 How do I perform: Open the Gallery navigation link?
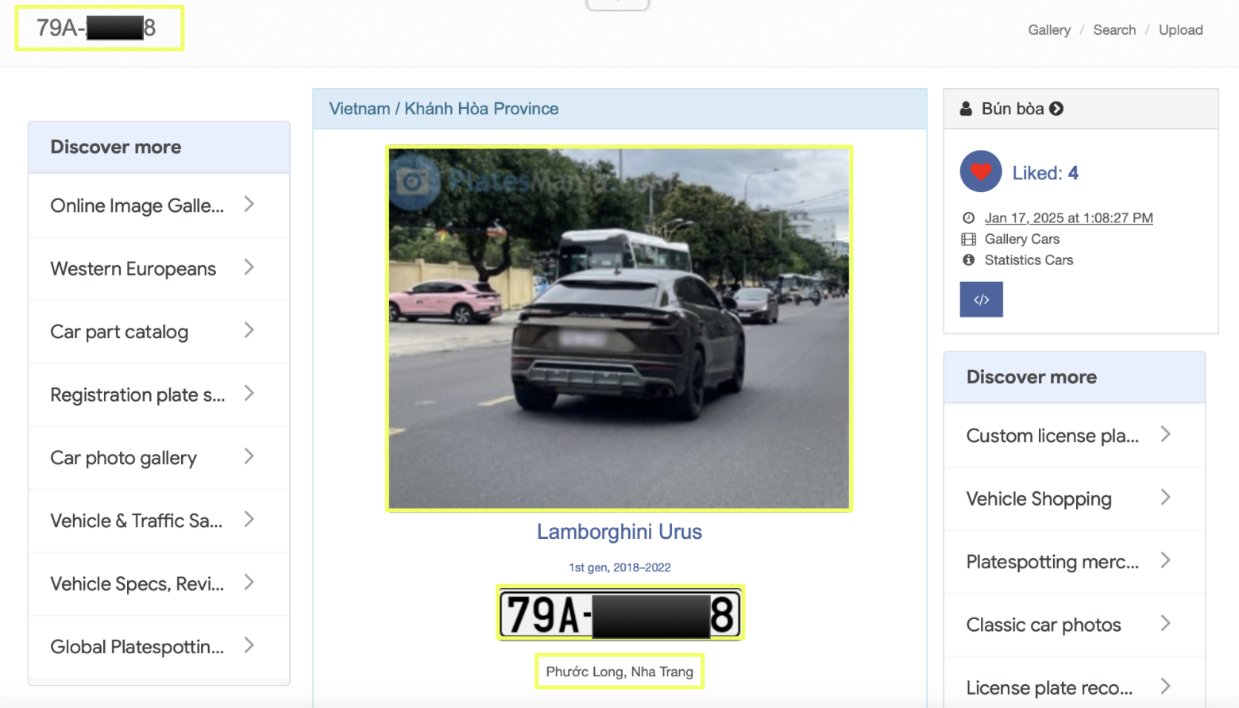1049,30
